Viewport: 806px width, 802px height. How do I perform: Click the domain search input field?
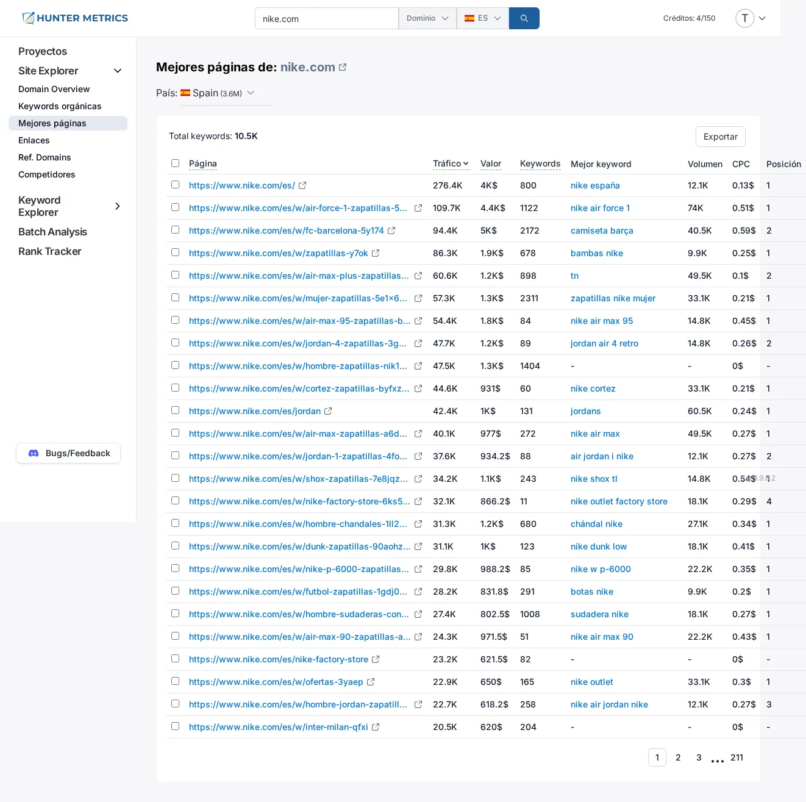coord(326,18)
